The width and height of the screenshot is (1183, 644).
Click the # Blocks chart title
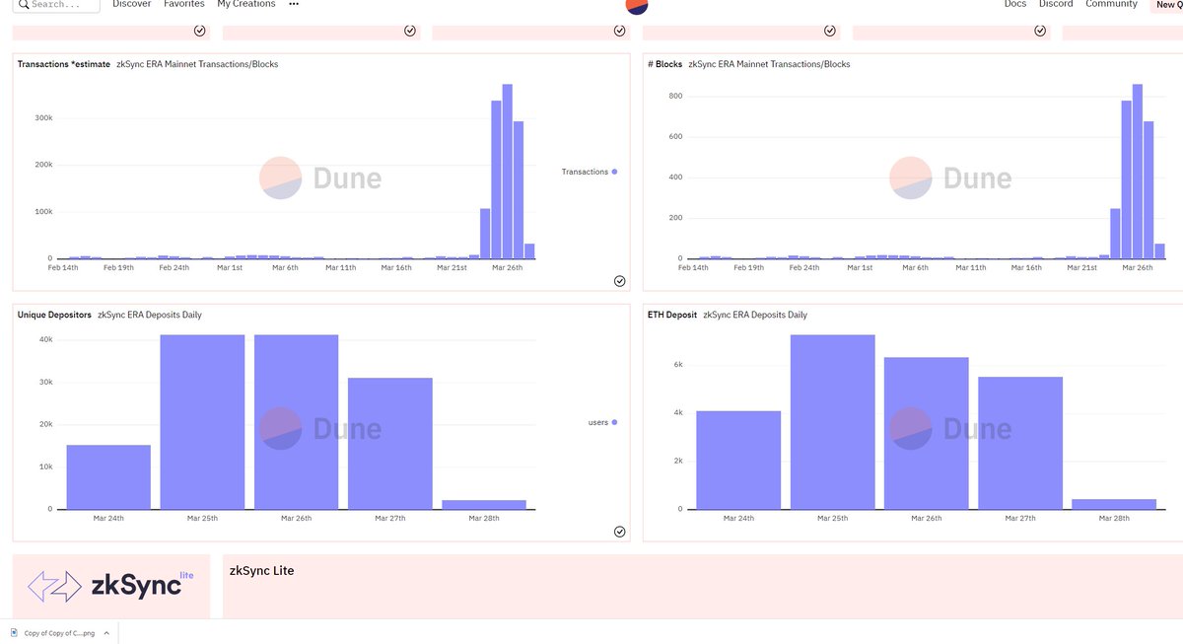(x=664, y=64)
